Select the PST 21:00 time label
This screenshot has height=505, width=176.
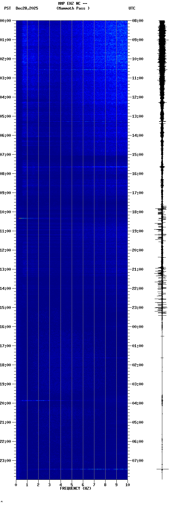(x=5, y=422)
